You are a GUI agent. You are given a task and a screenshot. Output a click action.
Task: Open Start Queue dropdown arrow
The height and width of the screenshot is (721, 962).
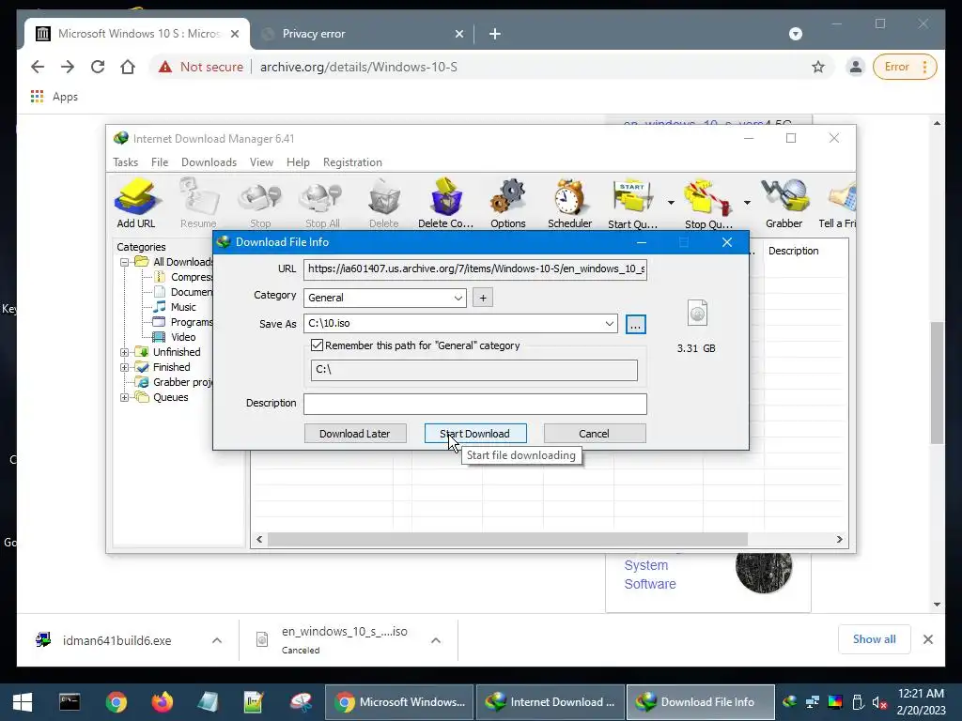pyautogui.click(x=671, y=203)
